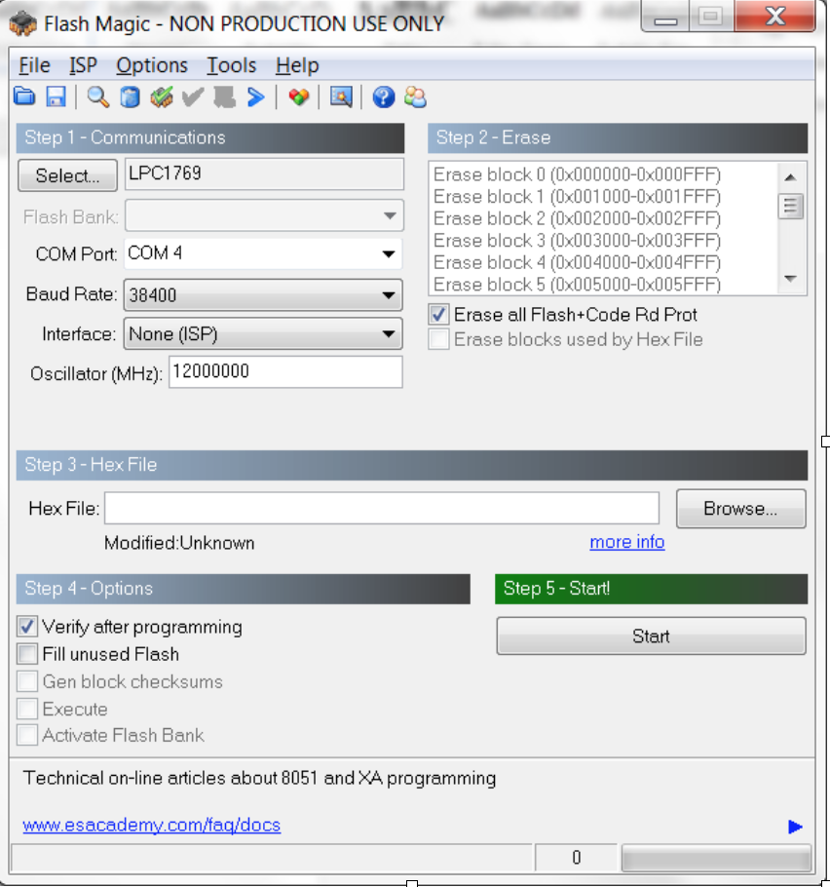830x887 pixels.
Task: Click the green checkmark chip toolbar icon
Action: point(162,97)
